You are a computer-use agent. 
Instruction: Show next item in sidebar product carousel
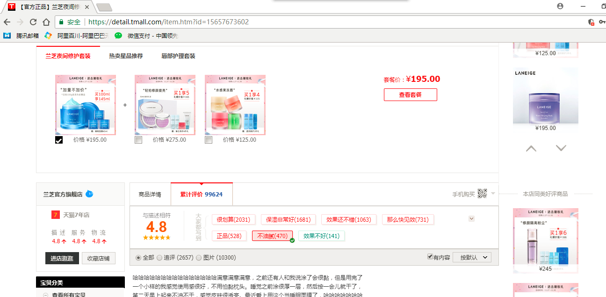(x=561, y=148)
